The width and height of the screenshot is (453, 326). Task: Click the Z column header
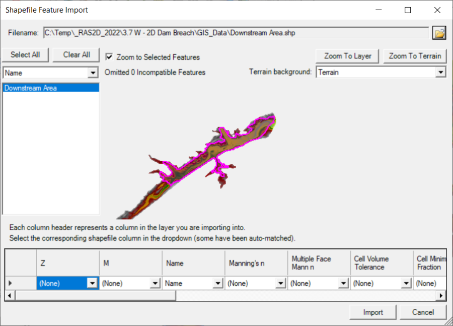[68, 263]
